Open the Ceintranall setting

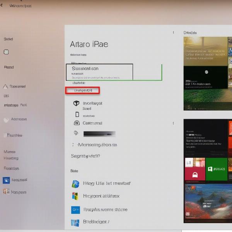92,123
